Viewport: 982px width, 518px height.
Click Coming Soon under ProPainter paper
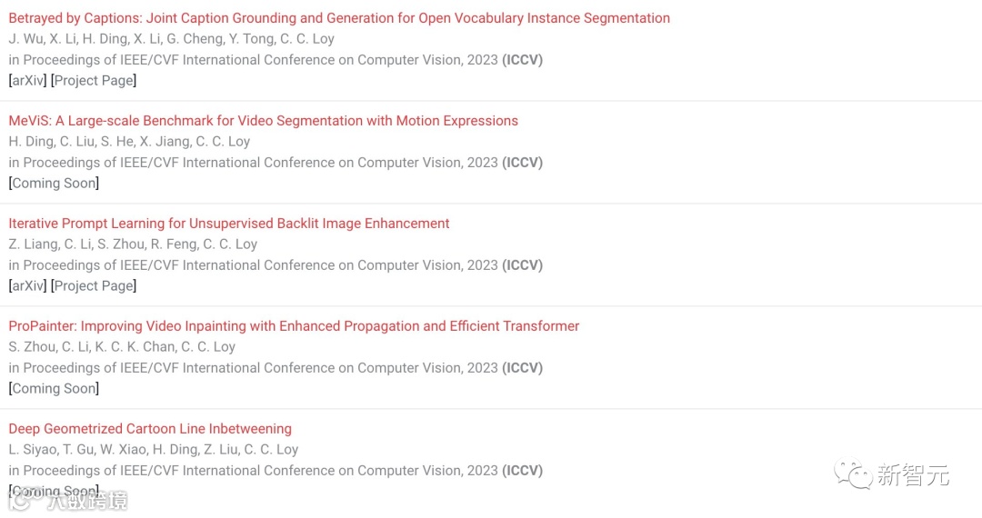pyautogui.click(x=54, y=388)
